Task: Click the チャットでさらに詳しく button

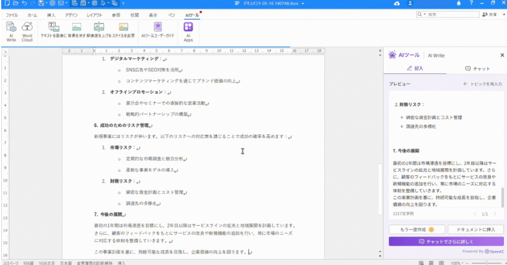Action: [446, 241]
